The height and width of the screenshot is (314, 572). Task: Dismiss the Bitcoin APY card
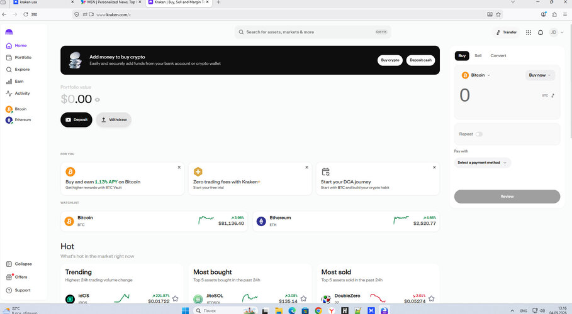click(x=179, y=168)
